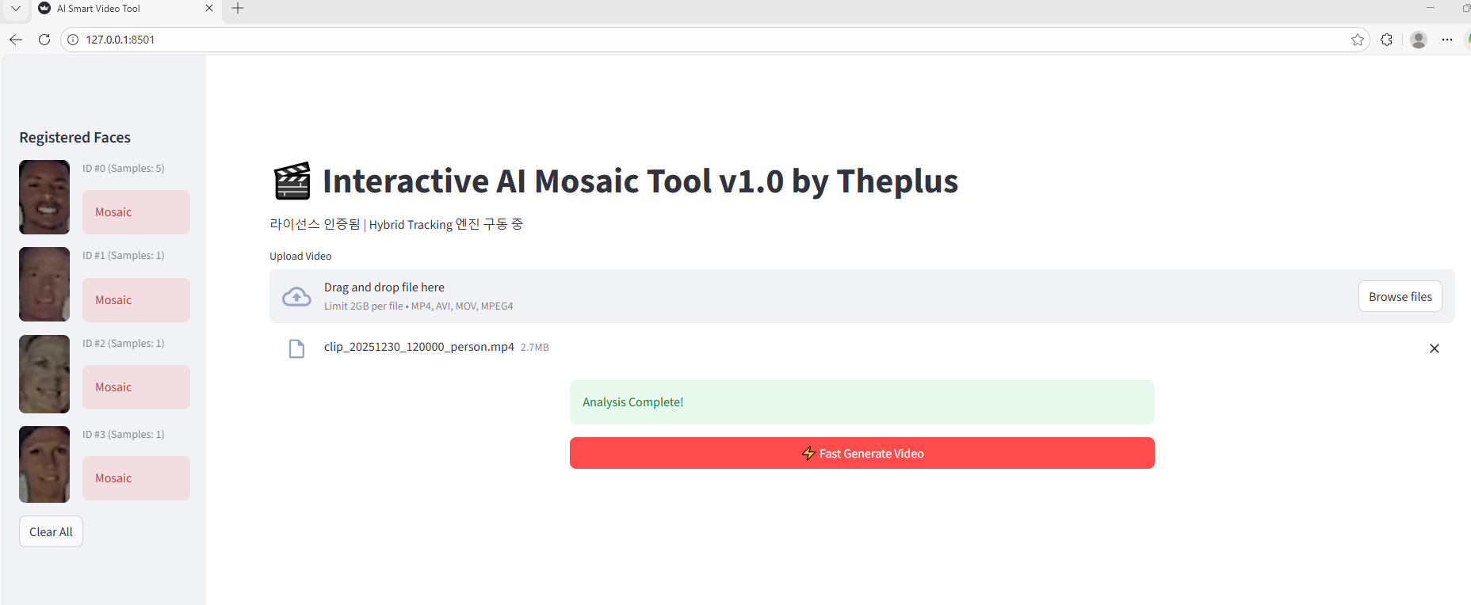Select the AI Smart Video Tool tab

click(x=125, y=9)
